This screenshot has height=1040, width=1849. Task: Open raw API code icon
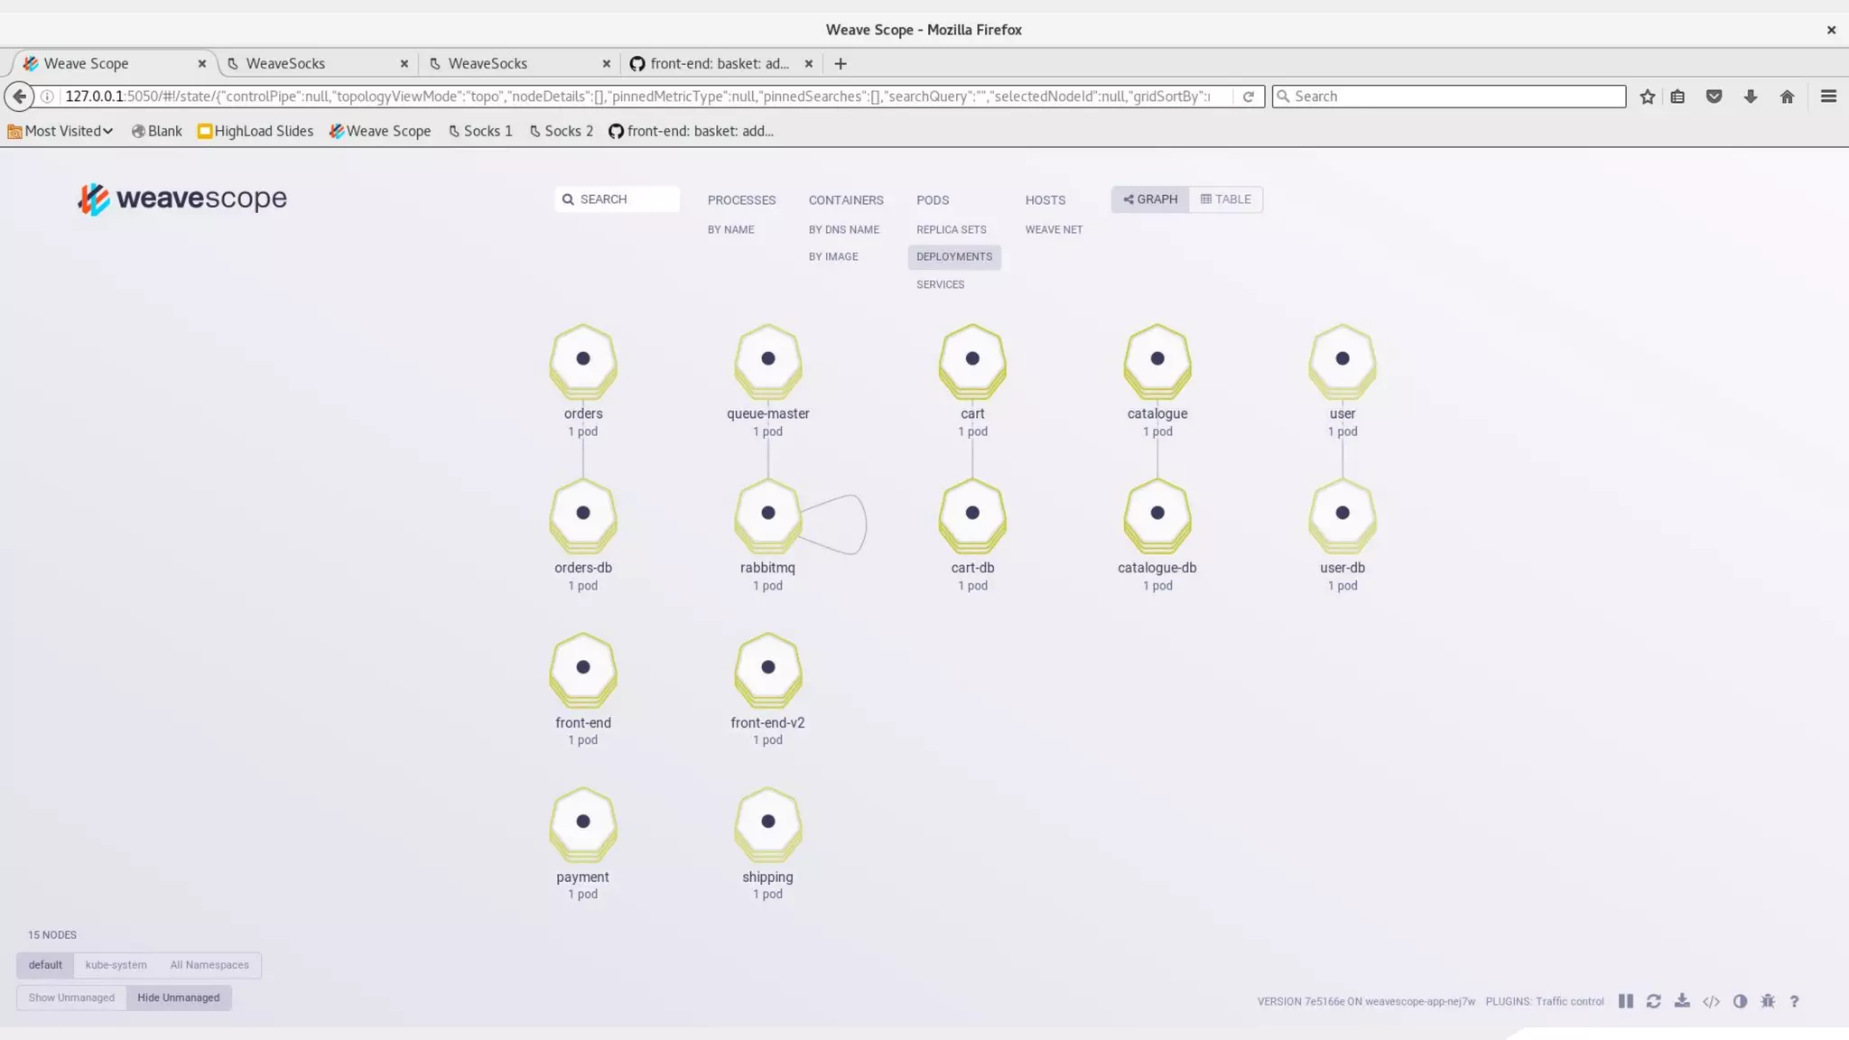click(x=1711, y=1001)
